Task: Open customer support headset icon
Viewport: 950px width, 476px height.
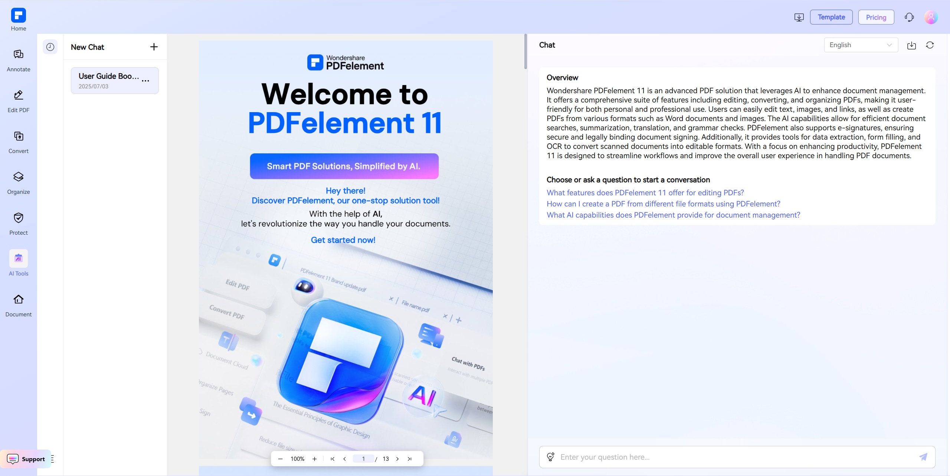Action: coord(909,17)
